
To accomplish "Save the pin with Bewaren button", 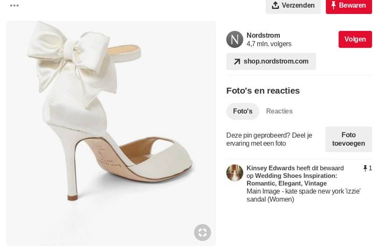I will point(349,6).
